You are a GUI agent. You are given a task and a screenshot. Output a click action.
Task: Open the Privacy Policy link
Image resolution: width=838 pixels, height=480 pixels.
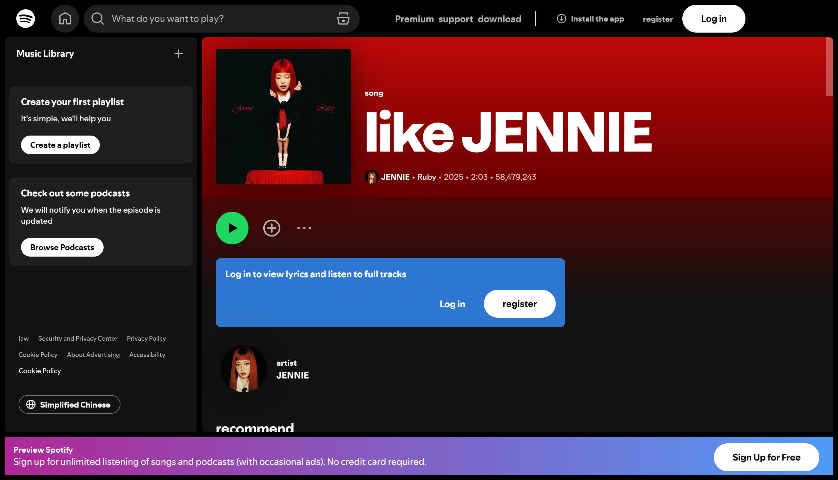[146, 338]
